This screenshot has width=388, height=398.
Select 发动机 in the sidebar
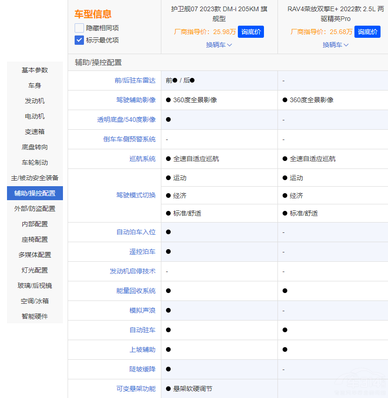pyautogui.click(x=35, y=100)
